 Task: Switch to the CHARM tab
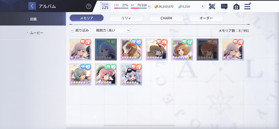tap(166, 18)
